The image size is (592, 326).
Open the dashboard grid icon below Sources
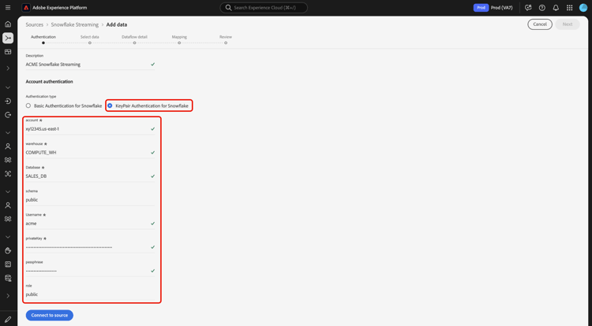[8, 52]
